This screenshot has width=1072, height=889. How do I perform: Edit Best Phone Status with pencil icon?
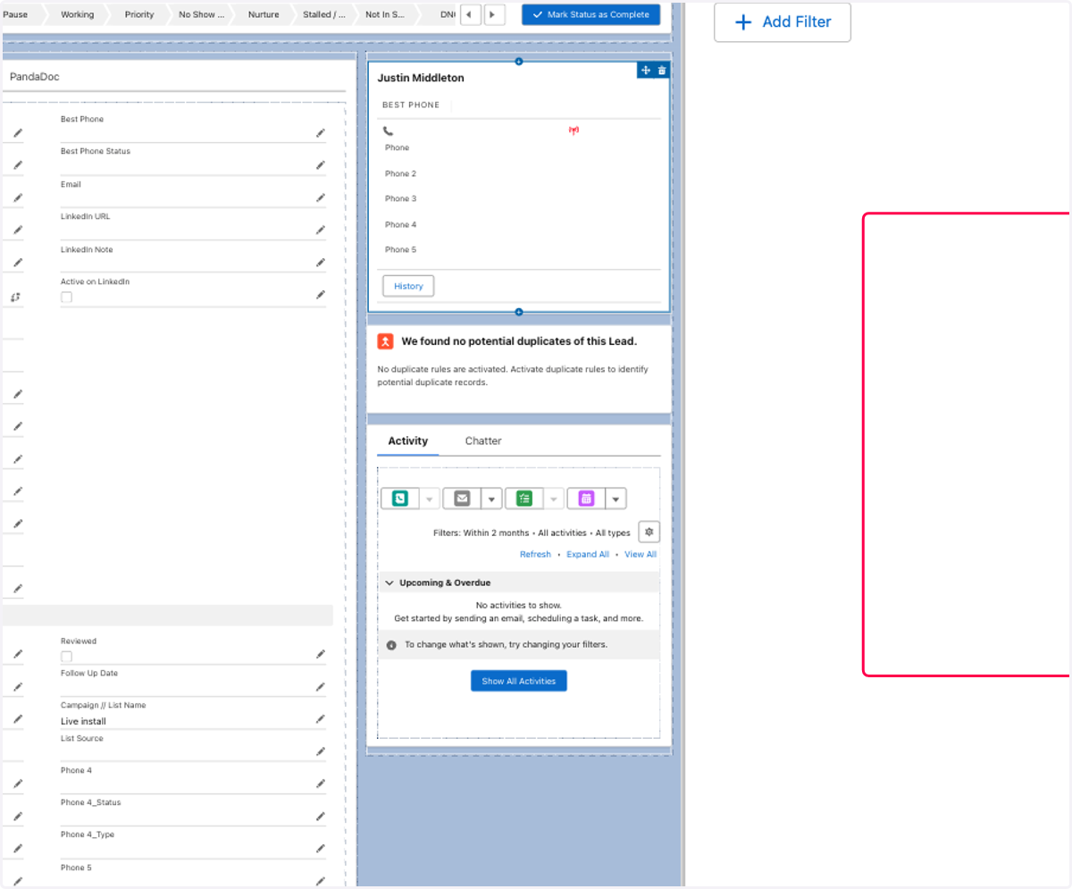[x=320, y=165]
